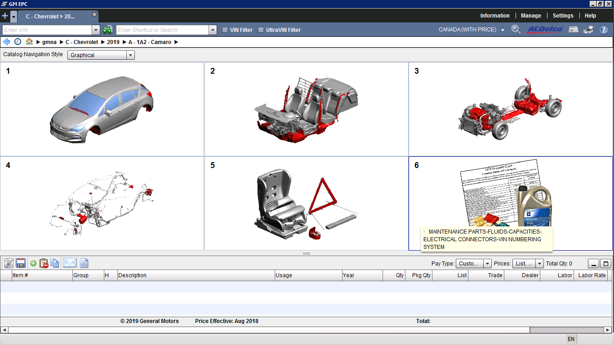Open the Settings menu
614x345 pixels.
[563, 16]
